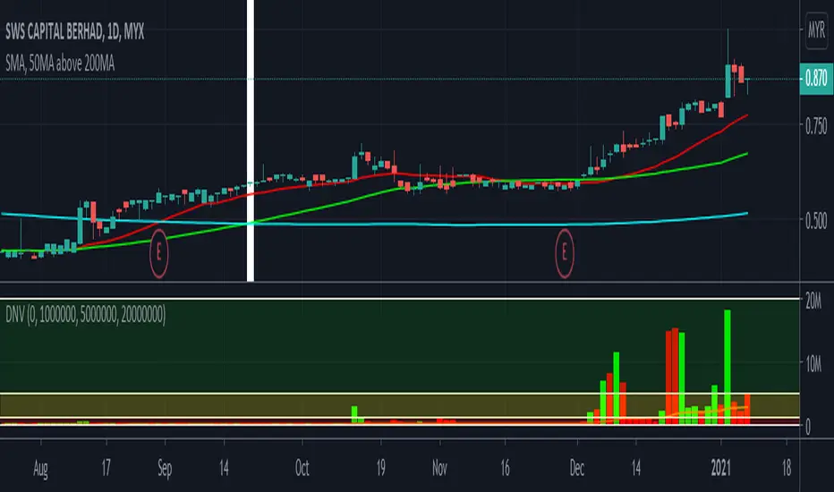This screenshot has width=834, height=492.
Task: Click the tallest green volume bar in January
Action: (x=728, y=367)
